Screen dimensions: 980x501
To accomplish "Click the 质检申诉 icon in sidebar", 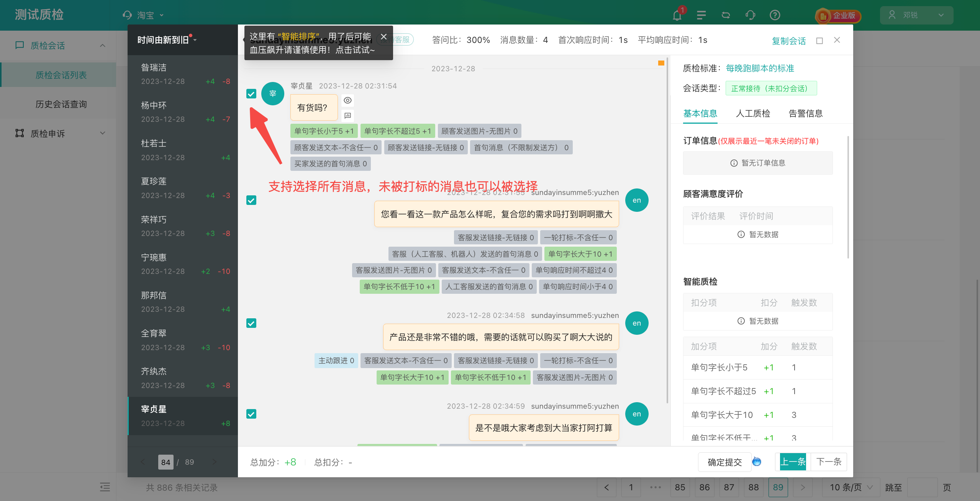I will (20, 133).
